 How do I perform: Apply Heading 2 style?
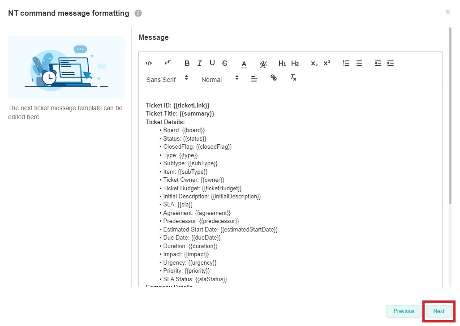coord(295,63)
